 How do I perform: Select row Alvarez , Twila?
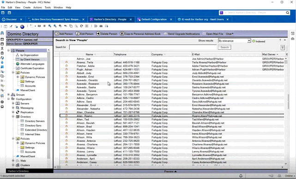tap(172, 62)
